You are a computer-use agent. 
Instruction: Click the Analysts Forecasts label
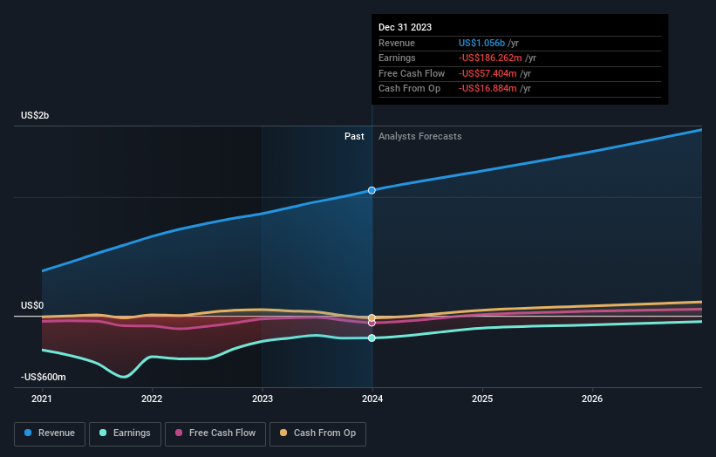tap(420, 137)
